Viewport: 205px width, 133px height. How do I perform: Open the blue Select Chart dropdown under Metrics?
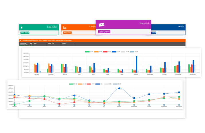[x=153, y=32]
